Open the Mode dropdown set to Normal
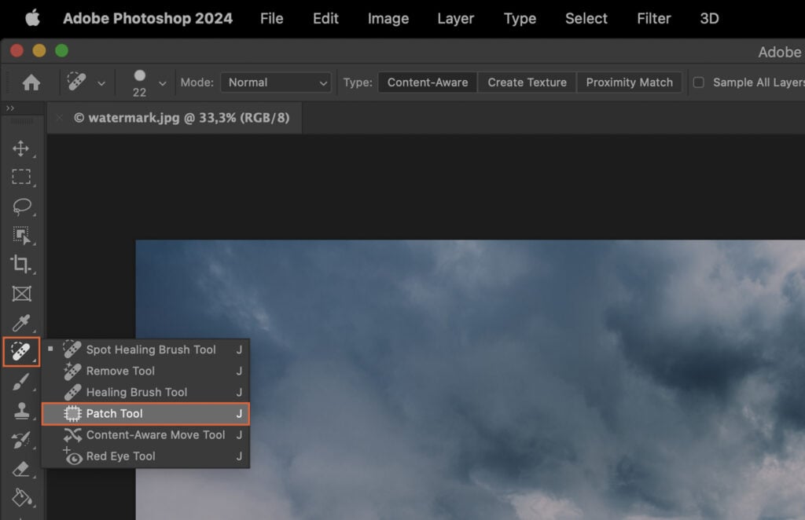The height and width of the screenshot is (520, 805). click(275, 82)
